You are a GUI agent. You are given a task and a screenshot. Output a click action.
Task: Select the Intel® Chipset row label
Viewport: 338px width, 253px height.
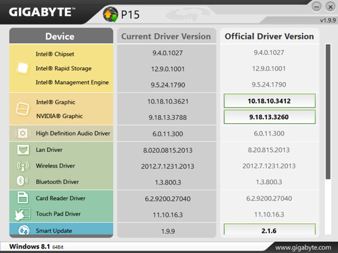pyautogui.click(x=55, y=54)
